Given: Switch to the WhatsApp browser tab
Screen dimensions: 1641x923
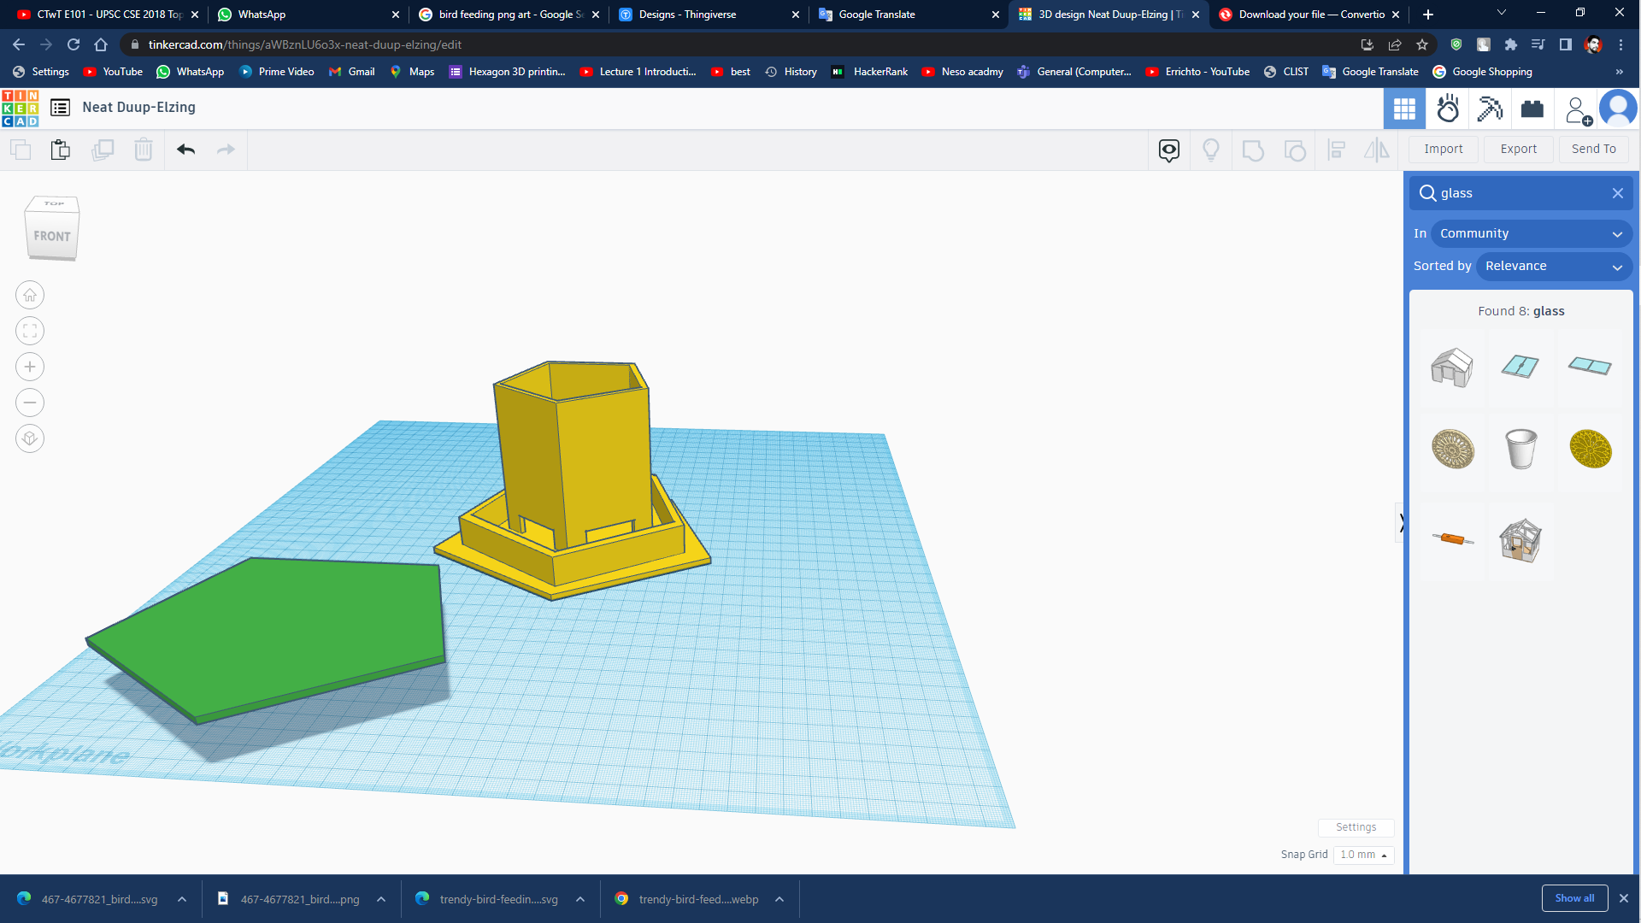Looking at the screenshot, I should 308,15.
